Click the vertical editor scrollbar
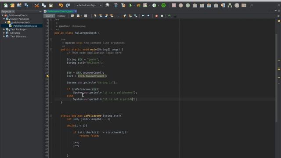281x158 pixels. [x=276, y=78]
